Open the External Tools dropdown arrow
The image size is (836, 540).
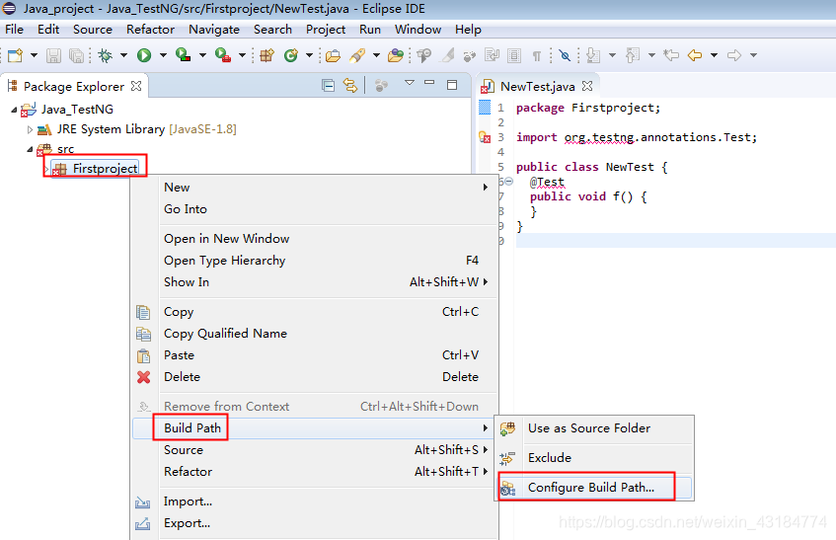242,55
